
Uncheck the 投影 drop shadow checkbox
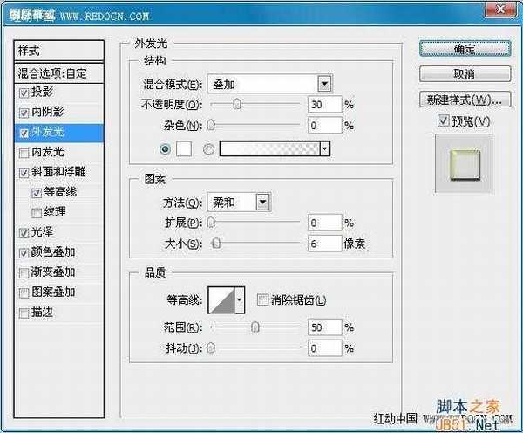tap(23, 93)
